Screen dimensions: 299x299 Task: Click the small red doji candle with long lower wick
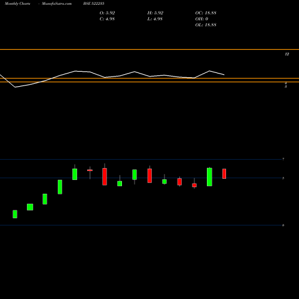coord(90,170)
